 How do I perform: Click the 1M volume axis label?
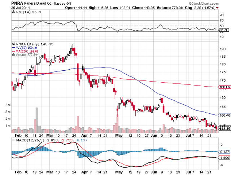click(x=8, y=126)
